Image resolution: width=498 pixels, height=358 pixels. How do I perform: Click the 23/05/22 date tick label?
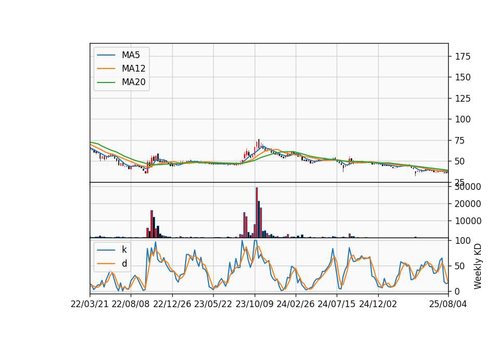click(x=213, y=304)
